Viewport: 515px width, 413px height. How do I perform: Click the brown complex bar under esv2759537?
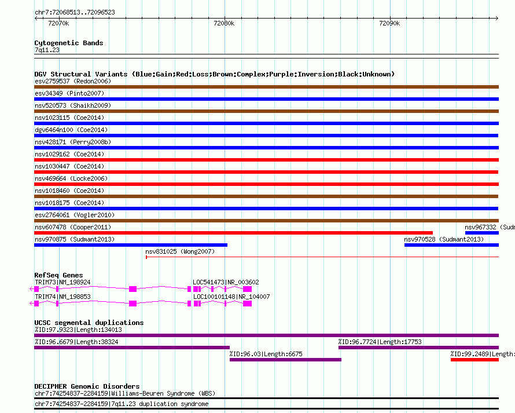266,87
